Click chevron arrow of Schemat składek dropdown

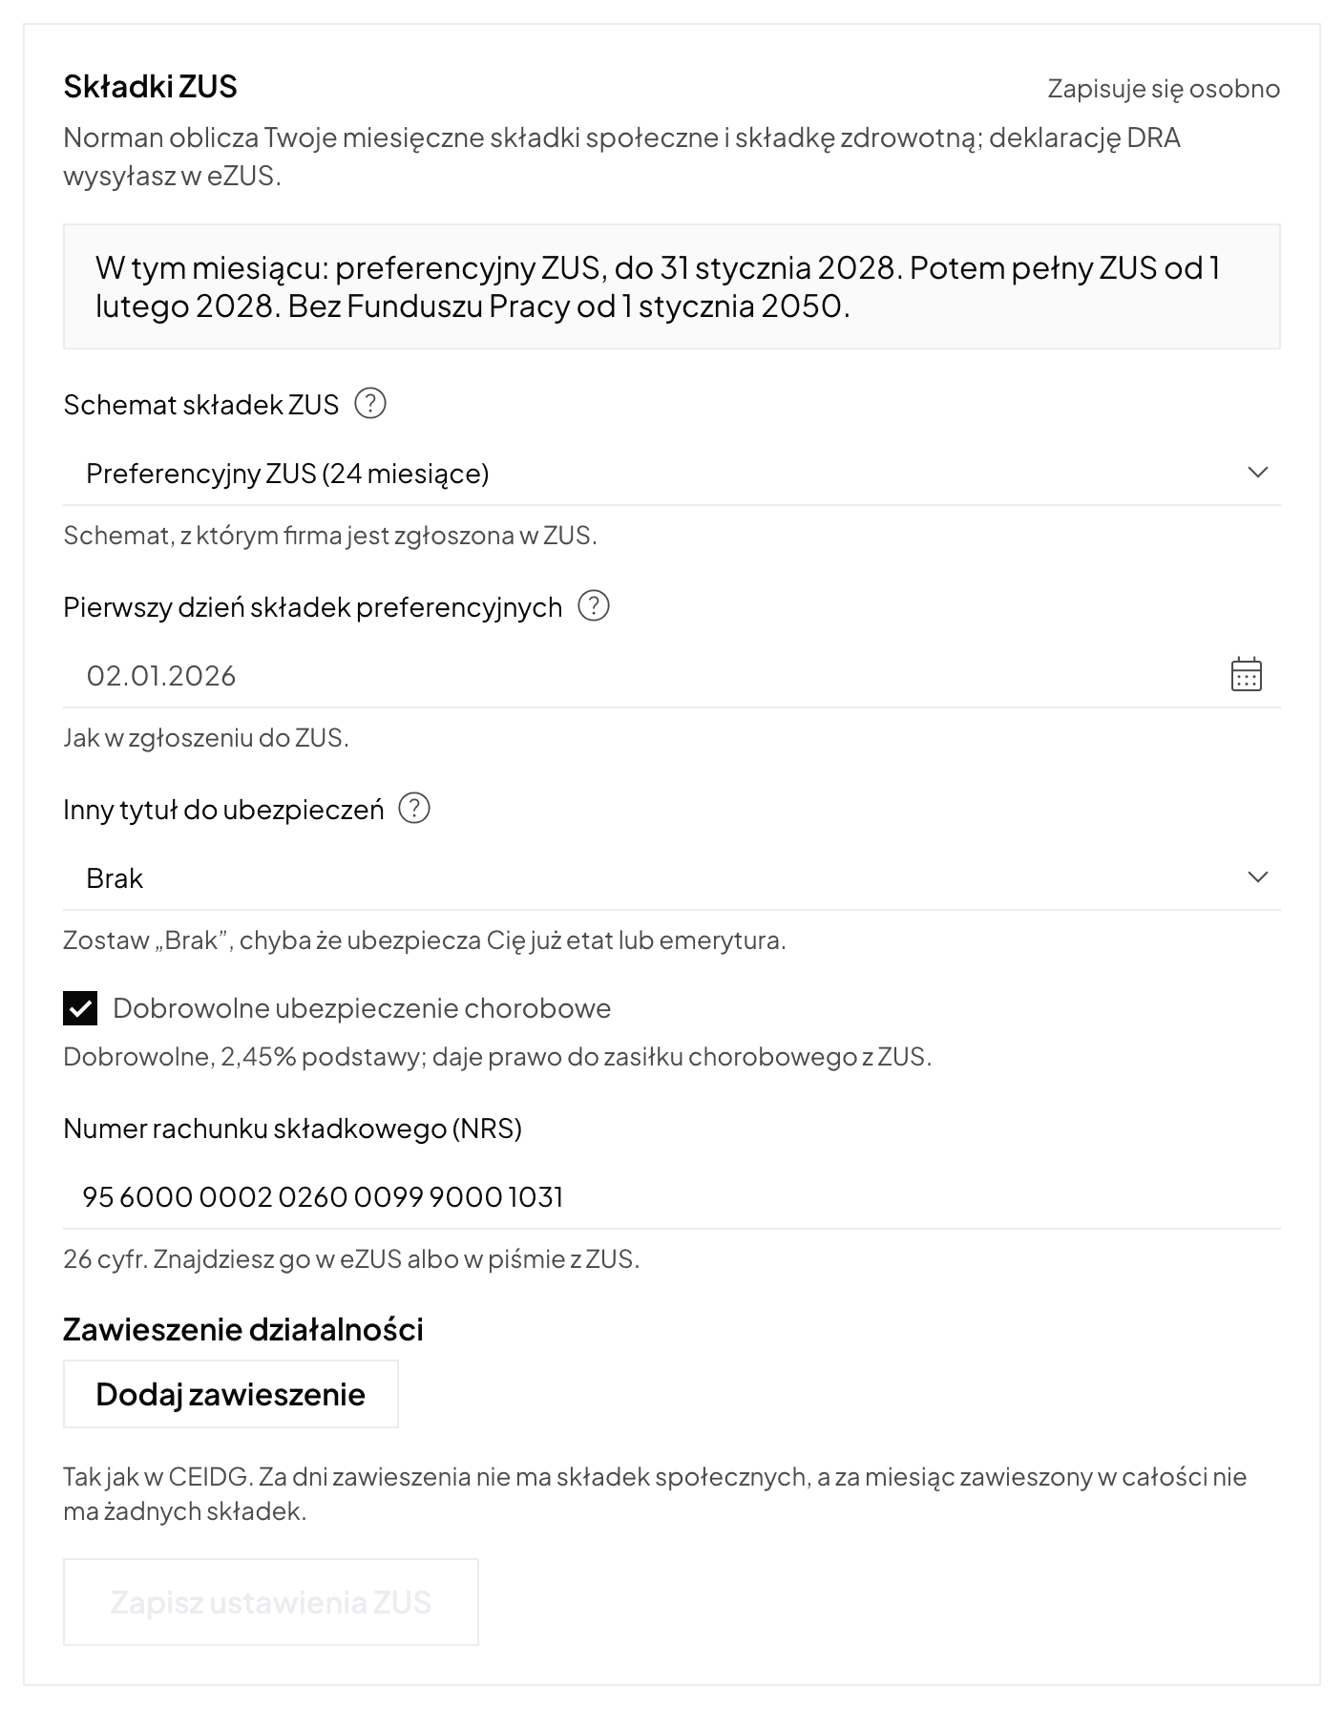click(1258, 473)
